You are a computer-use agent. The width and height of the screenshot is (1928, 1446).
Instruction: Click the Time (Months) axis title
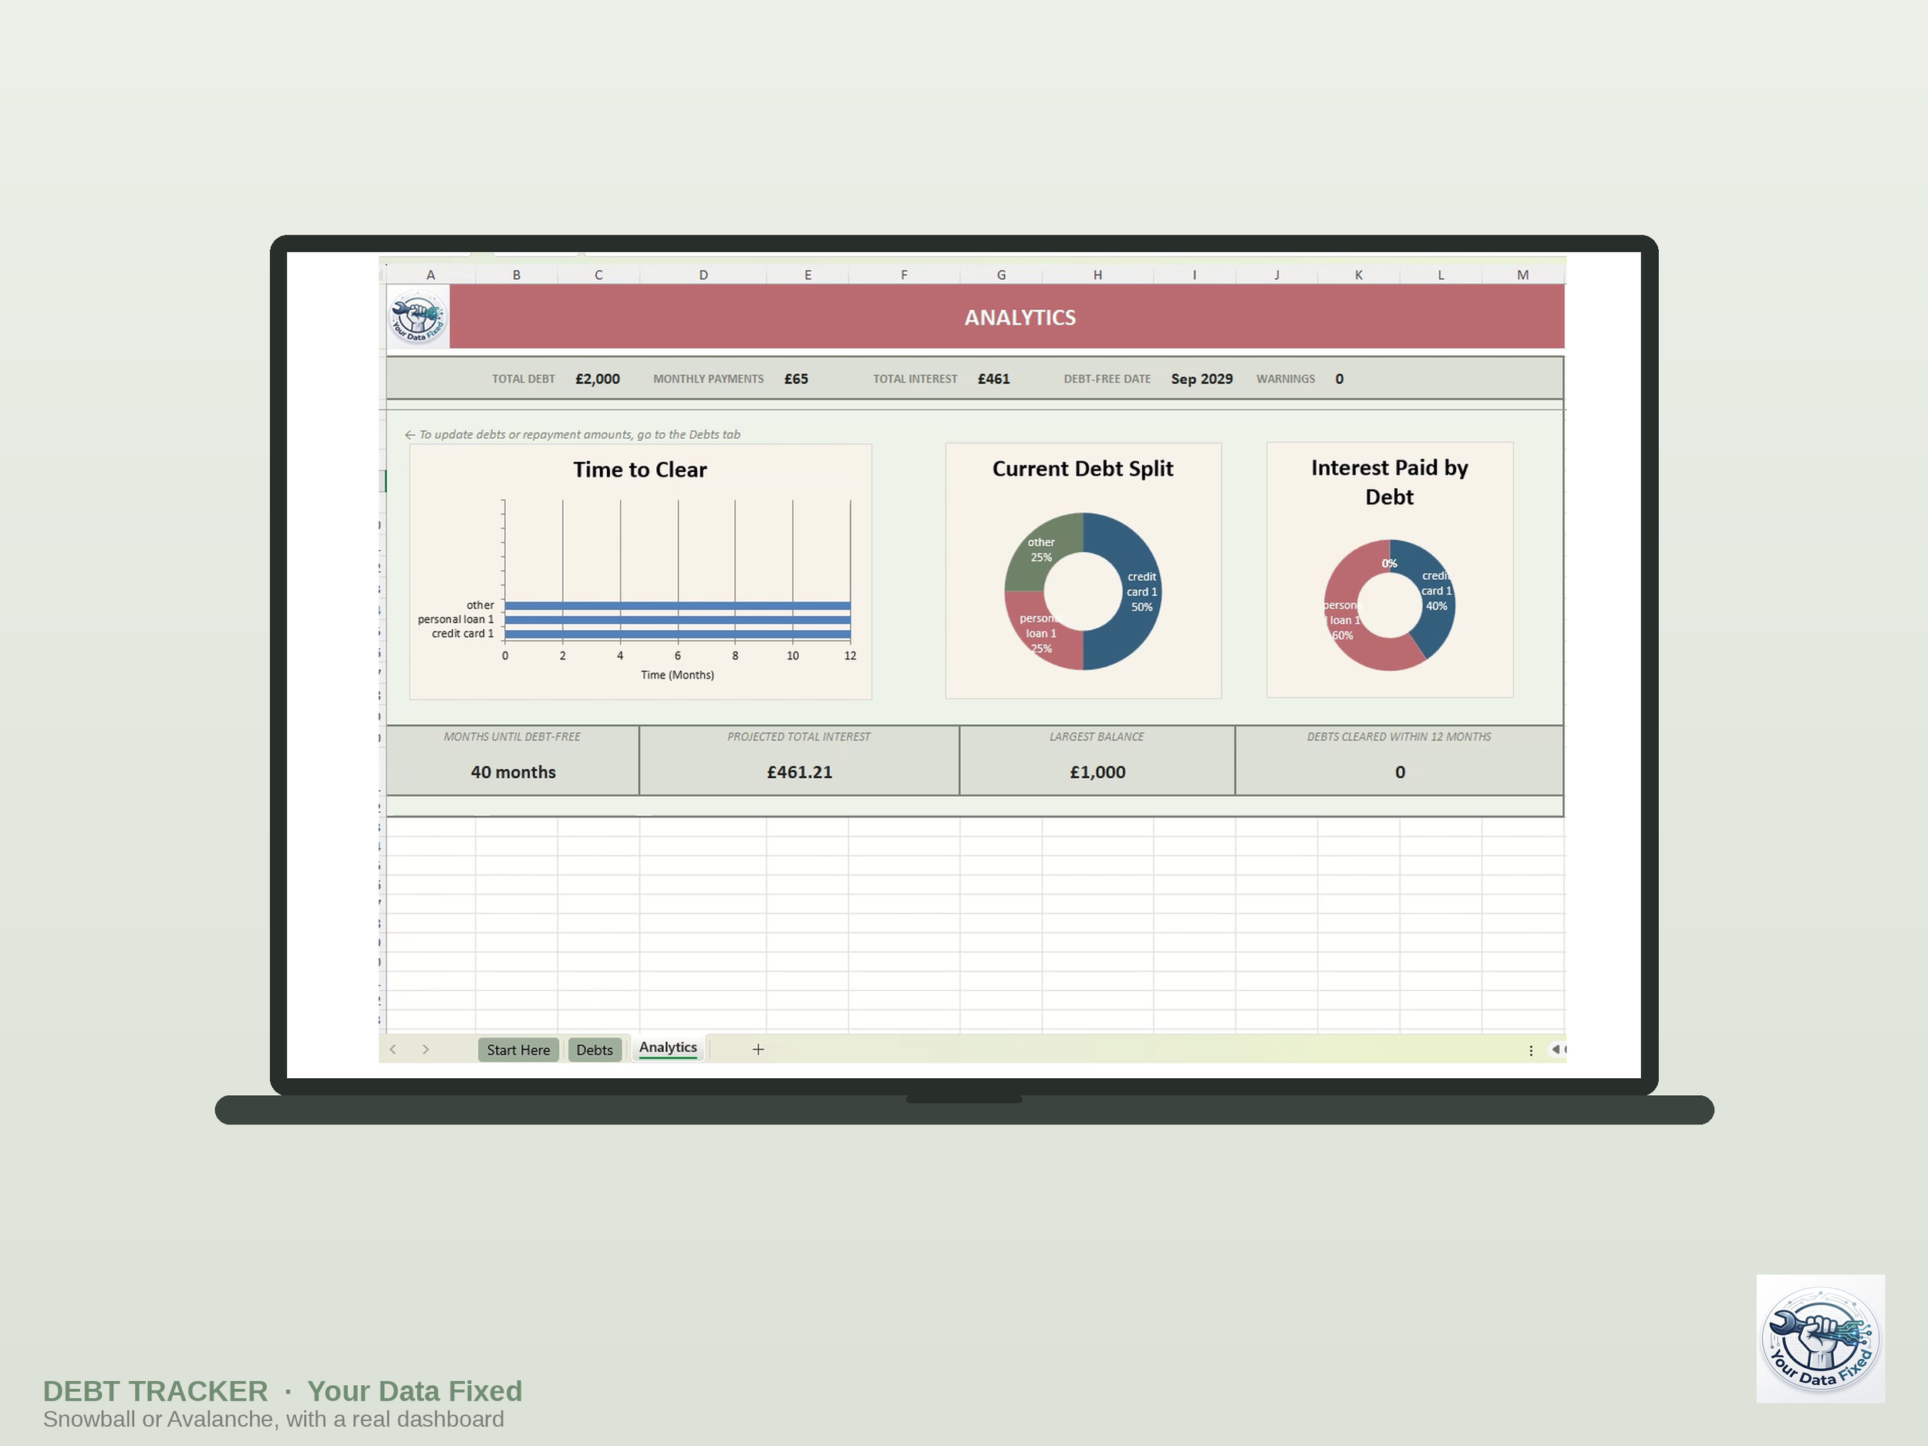(677, 675)
